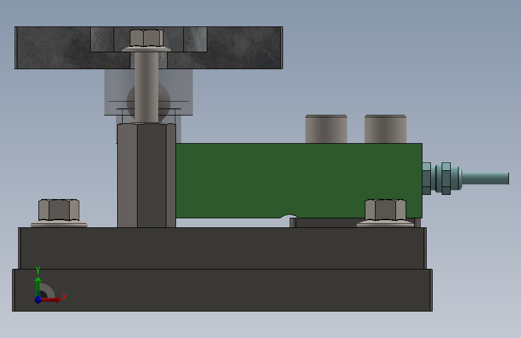Select the upper dark base plate
Screen dimensions: 521x338
click(x=222, y=248)
